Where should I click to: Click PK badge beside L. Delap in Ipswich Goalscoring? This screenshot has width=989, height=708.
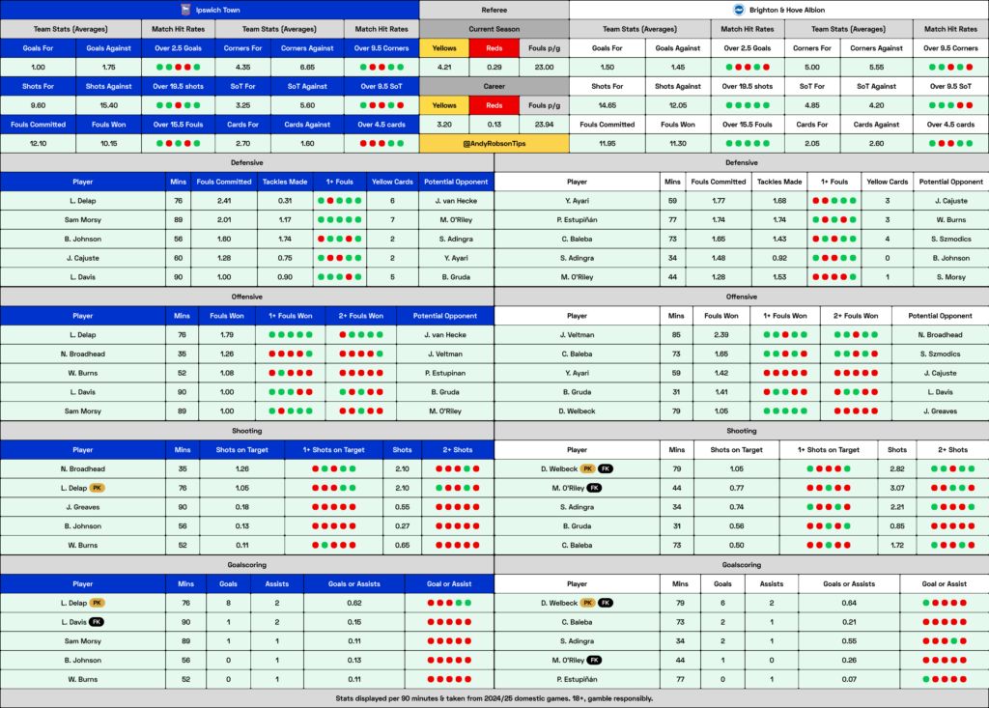[97, 602]
